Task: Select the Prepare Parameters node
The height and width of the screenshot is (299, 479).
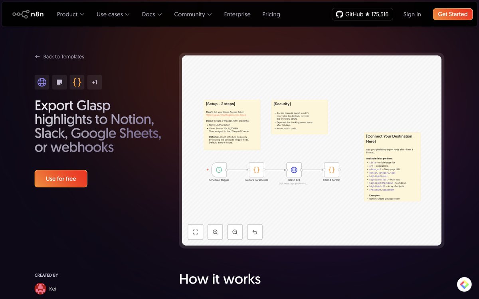Action: (x=256, y=170)
